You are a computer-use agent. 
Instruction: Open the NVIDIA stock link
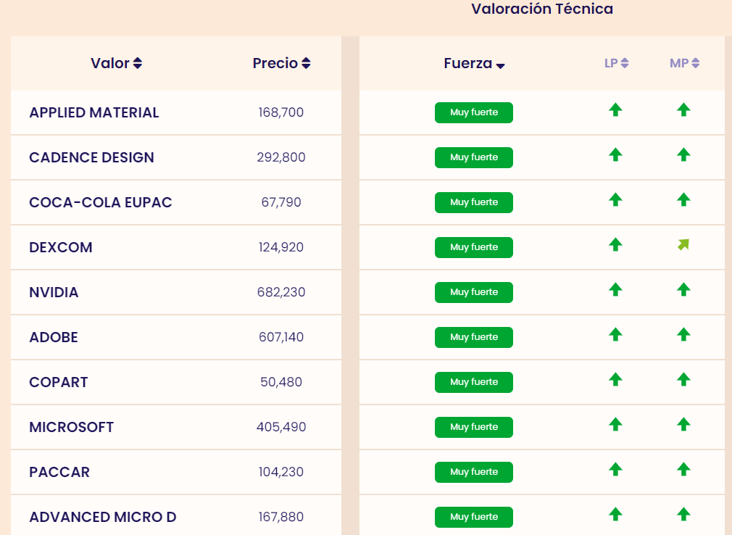pos(54,292)
